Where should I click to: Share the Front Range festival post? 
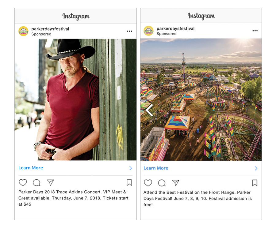(x=175, y=183)
